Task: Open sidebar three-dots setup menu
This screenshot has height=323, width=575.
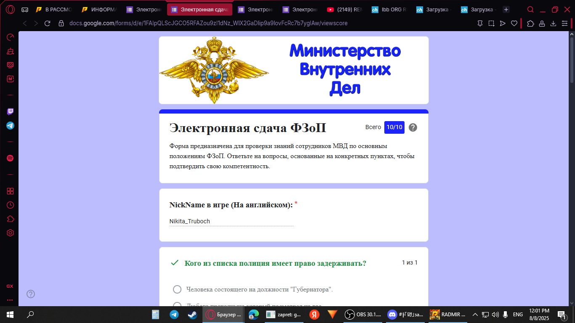Action: tap(10, 300)
